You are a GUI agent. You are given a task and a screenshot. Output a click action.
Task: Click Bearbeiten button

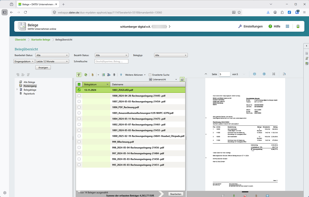coord(176,194)
